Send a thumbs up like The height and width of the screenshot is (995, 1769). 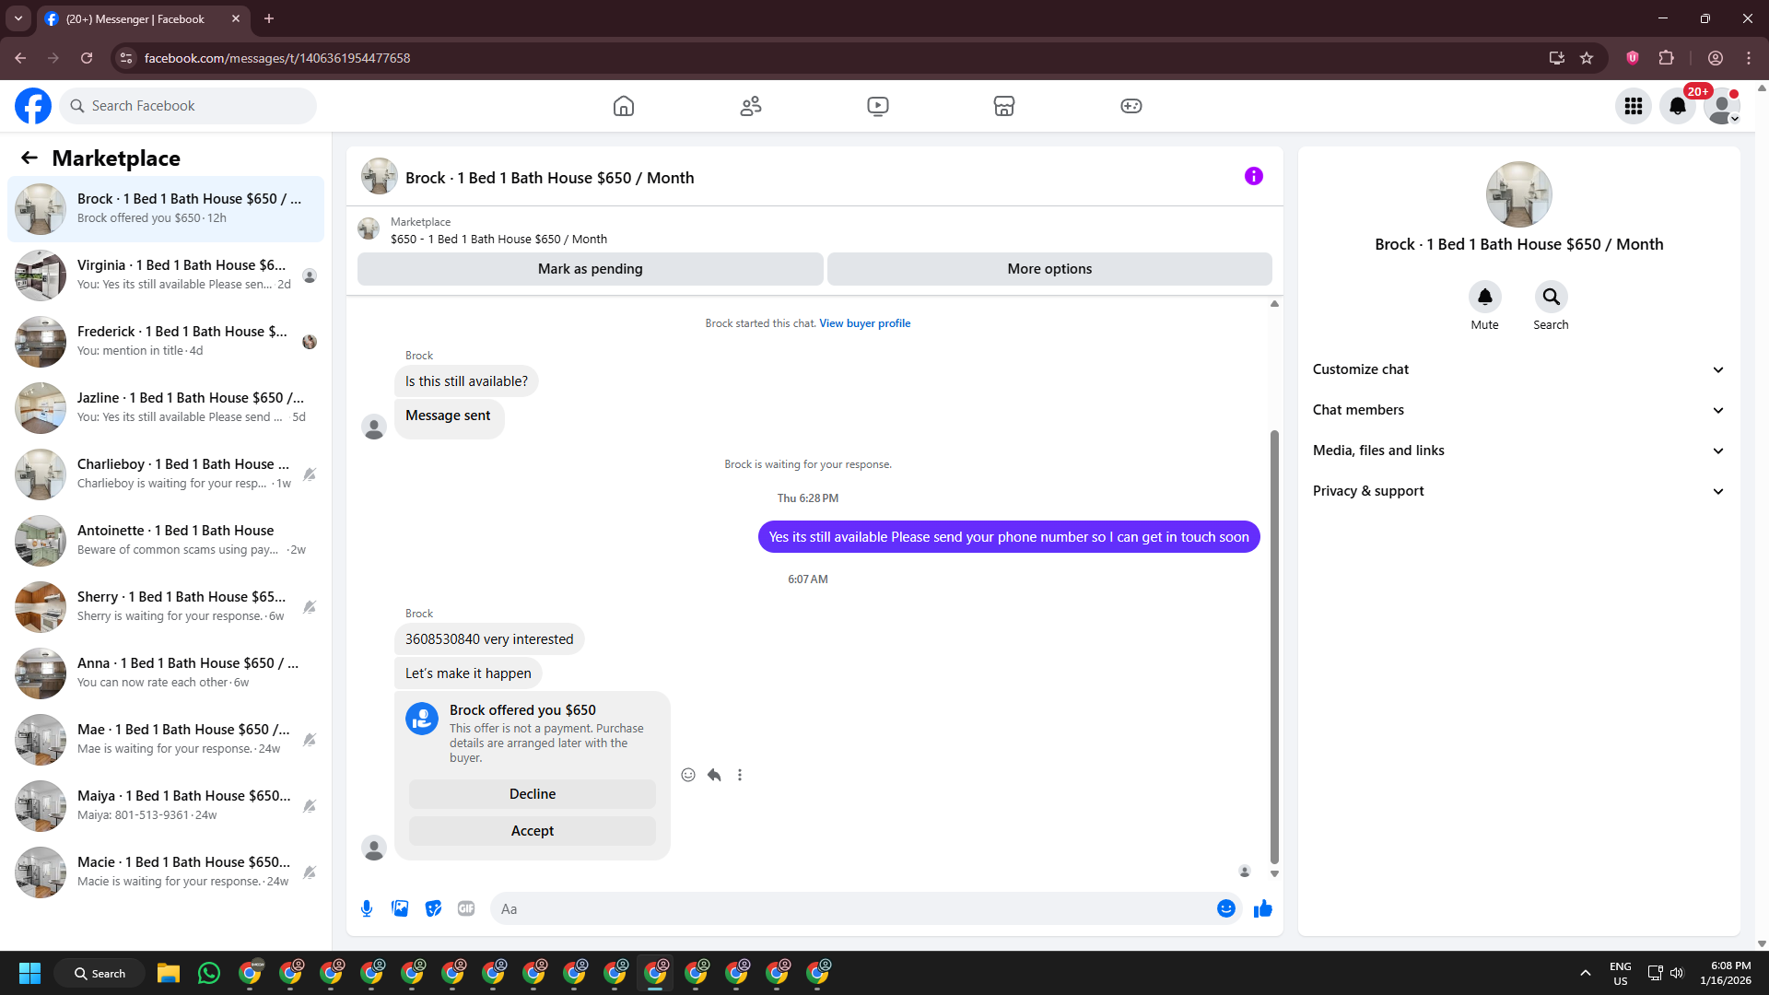coord(1262,908)
